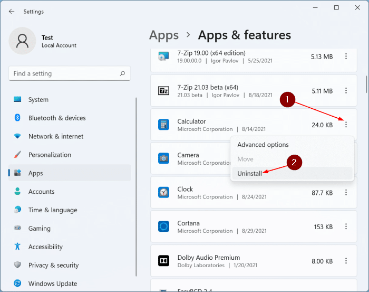Open three-dot menu for 7-Zip 21.03 beta
The width and height of the screenshot is (369, 292).
pos(346,91)
